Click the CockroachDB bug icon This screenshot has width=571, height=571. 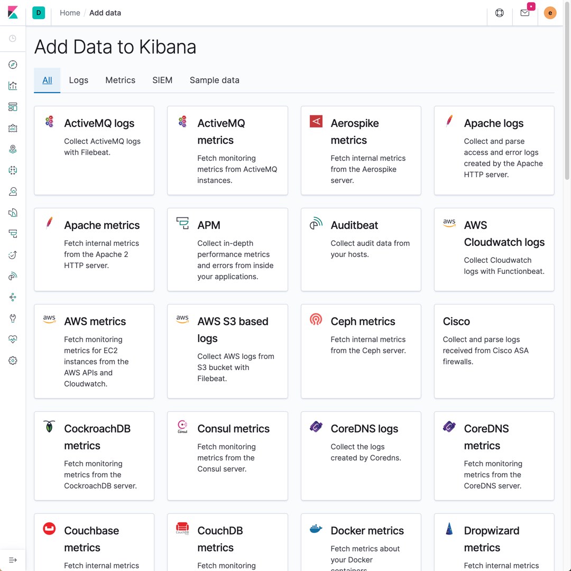[49, 427]
